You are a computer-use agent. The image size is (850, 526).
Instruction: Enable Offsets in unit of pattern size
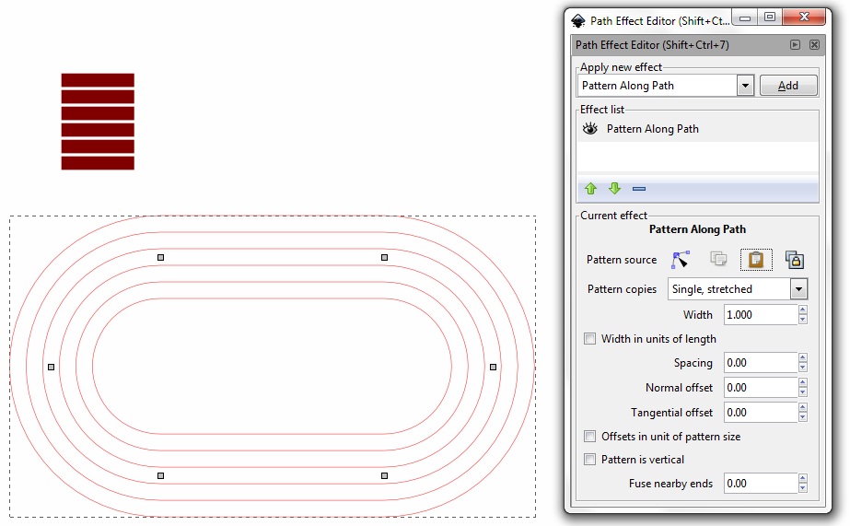pyautogui.click(x=589, y=437)
